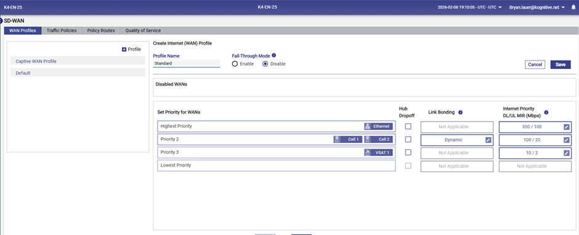Click the Cancel button
Image resolution: width=579 pixels, height=235 pixels.
click(535, 65)
